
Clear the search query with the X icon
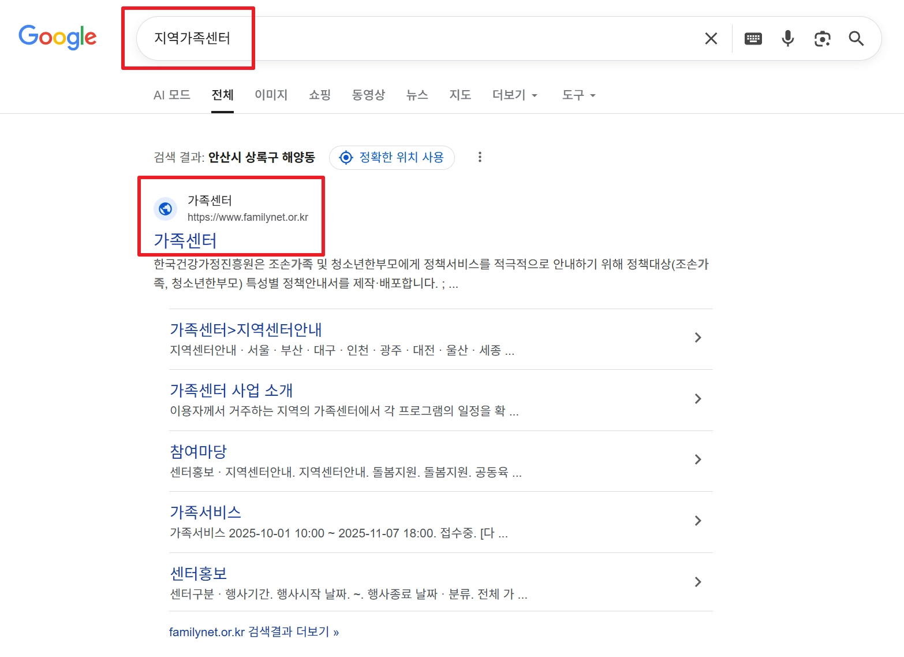click(x=711, y=38)
